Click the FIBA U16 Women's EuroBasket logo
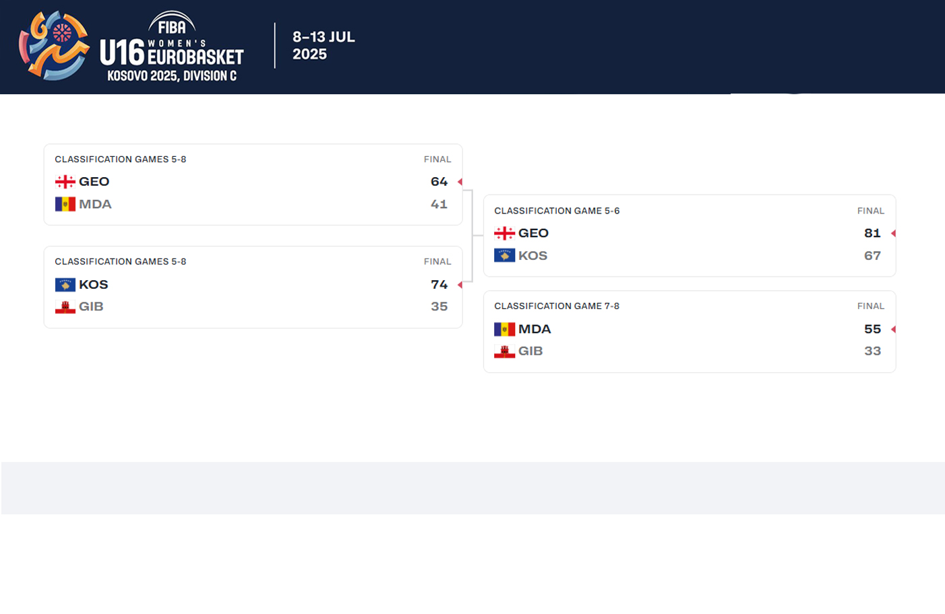945x614 pixels. [x=132, y=46]
